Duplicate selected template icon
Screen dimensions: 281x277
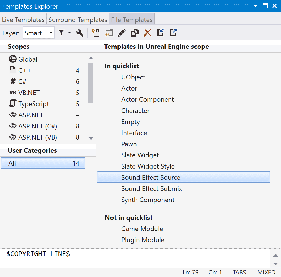coord(135,33)
